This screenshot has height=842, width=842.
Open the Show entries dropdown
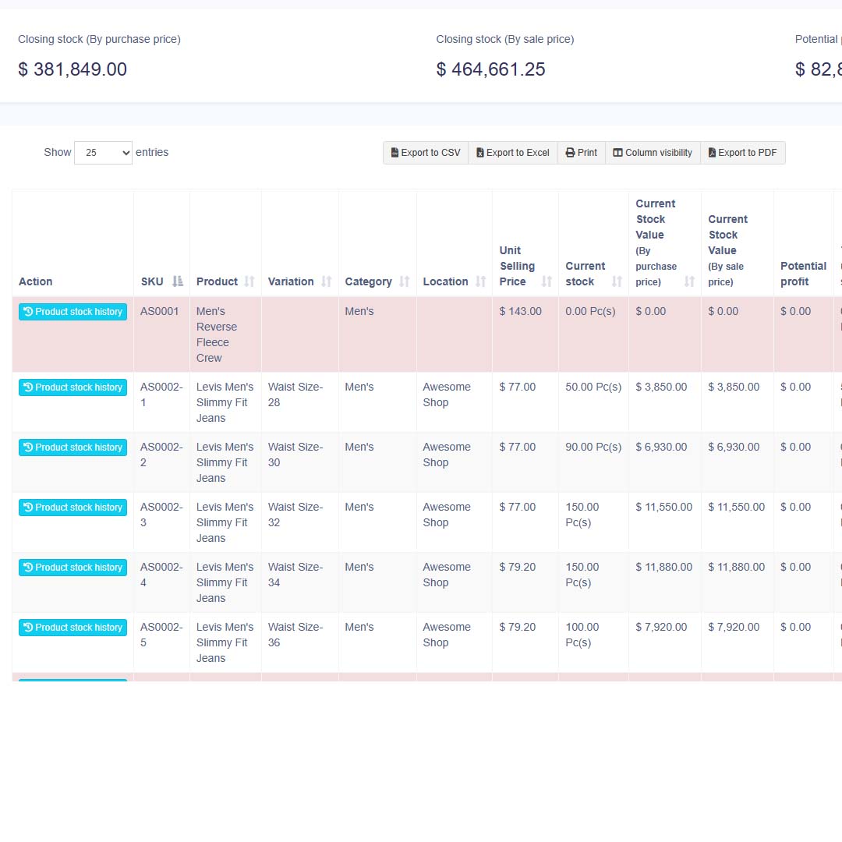click(103, 153)
